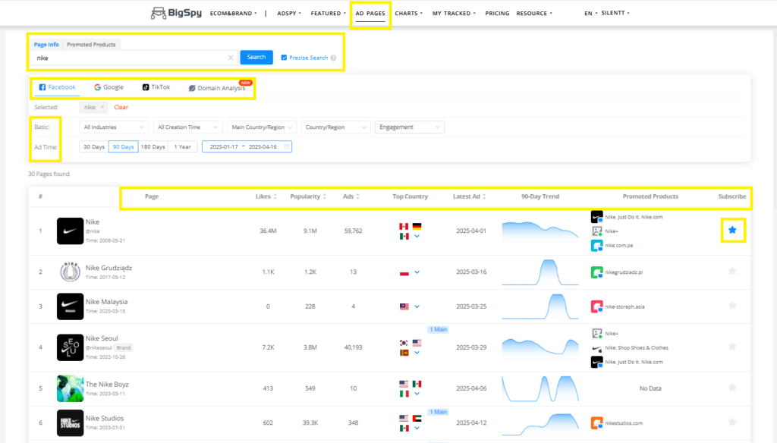Open the Country/Region dropdown
Viewport: 777px width, 443px height.
coord(335,127)
